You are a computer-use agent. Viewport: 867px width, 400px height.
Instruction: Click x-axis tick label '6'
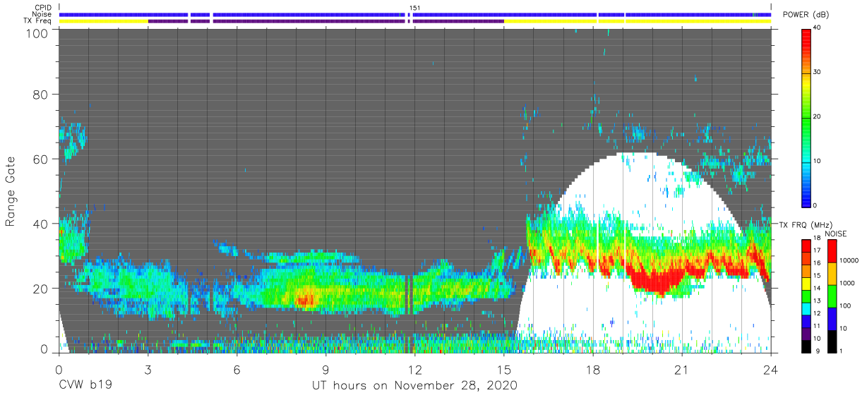[x=237, y=370]
